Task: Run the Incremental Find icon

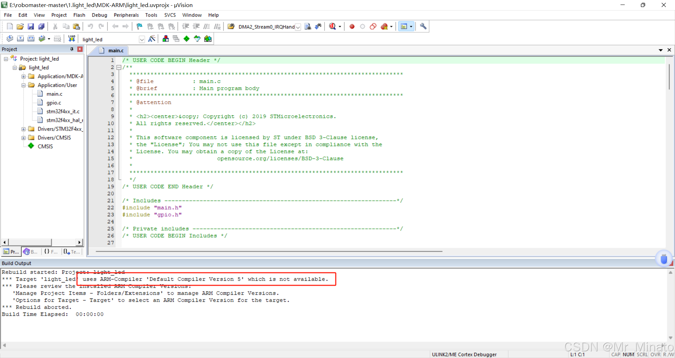Action: [x=318, y=26]
